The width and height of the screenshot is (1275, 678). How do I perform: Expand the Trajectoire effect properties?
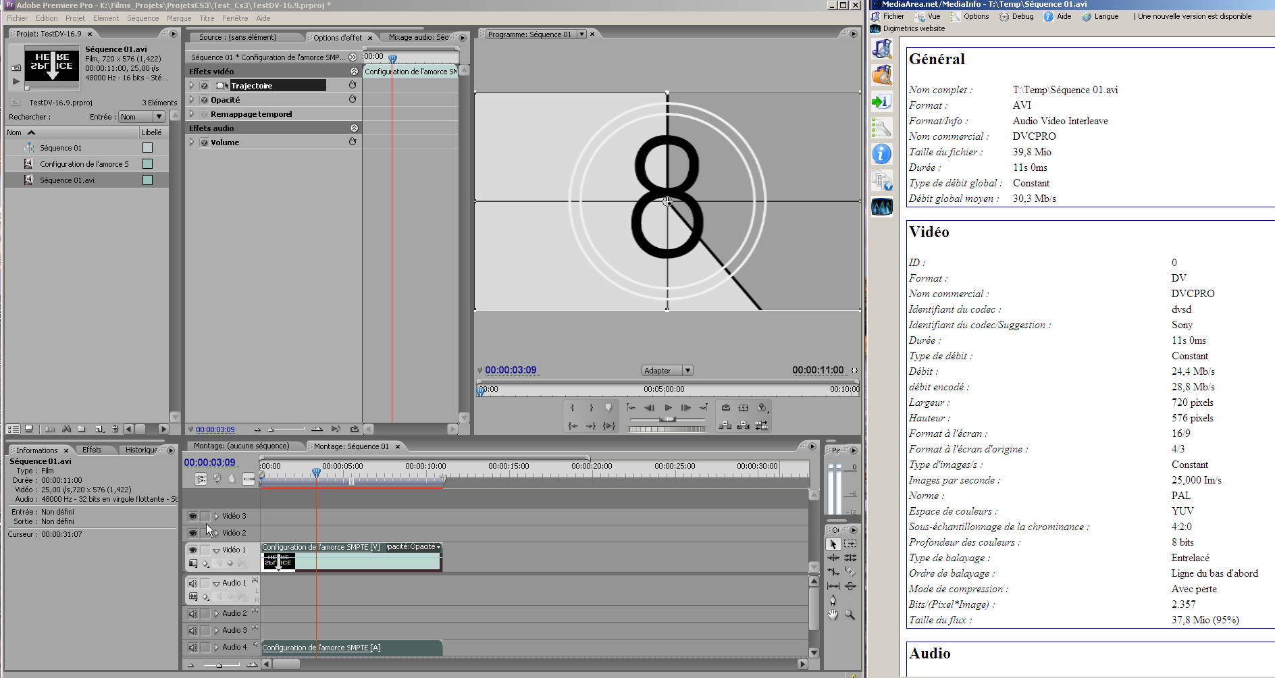click(x=192, y=86)
